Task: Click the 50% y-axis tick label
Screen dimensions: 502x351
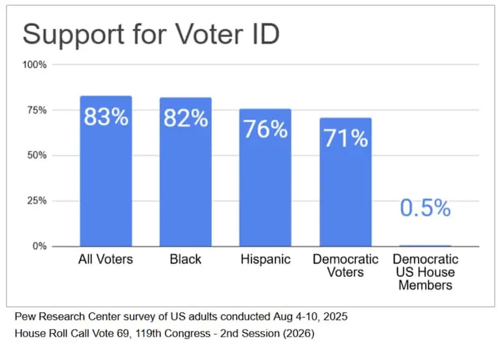Action: click(37, 155)
